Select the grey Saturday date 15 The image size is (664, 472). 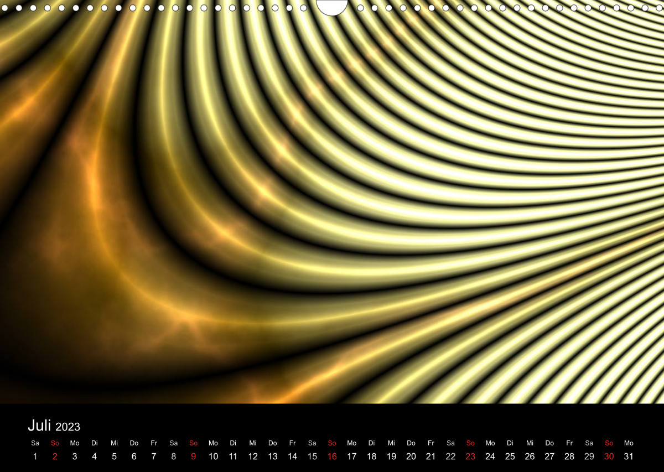[x=312, y=457]
